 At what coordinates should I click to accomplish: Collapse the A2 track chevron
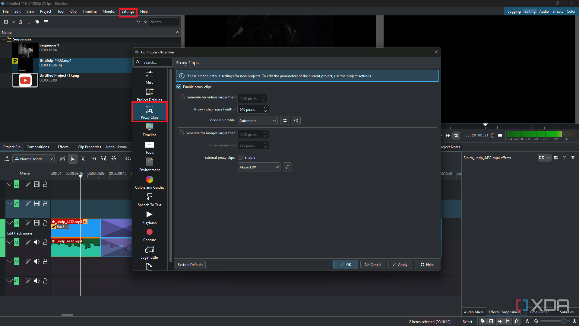[x=10, y=261]
